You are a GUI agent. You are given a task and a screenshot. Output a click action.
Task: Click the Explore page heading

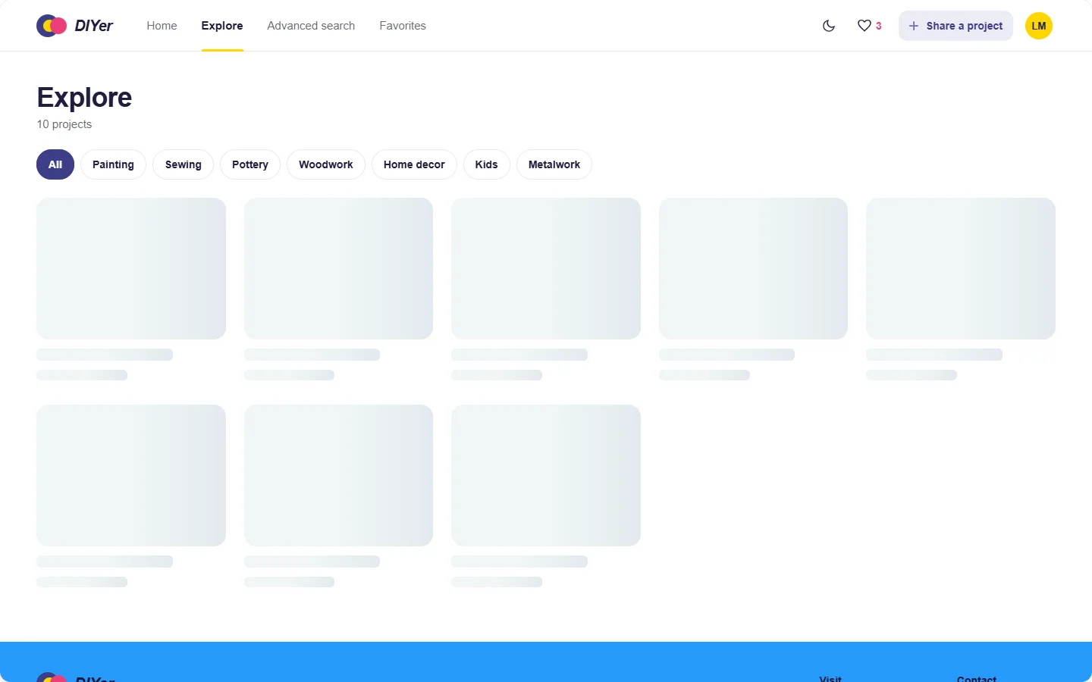tap(84, 98)
